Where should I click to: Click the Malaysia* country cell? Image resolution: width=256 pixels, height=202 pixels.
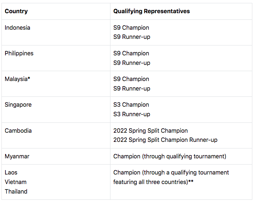point(56,84)
